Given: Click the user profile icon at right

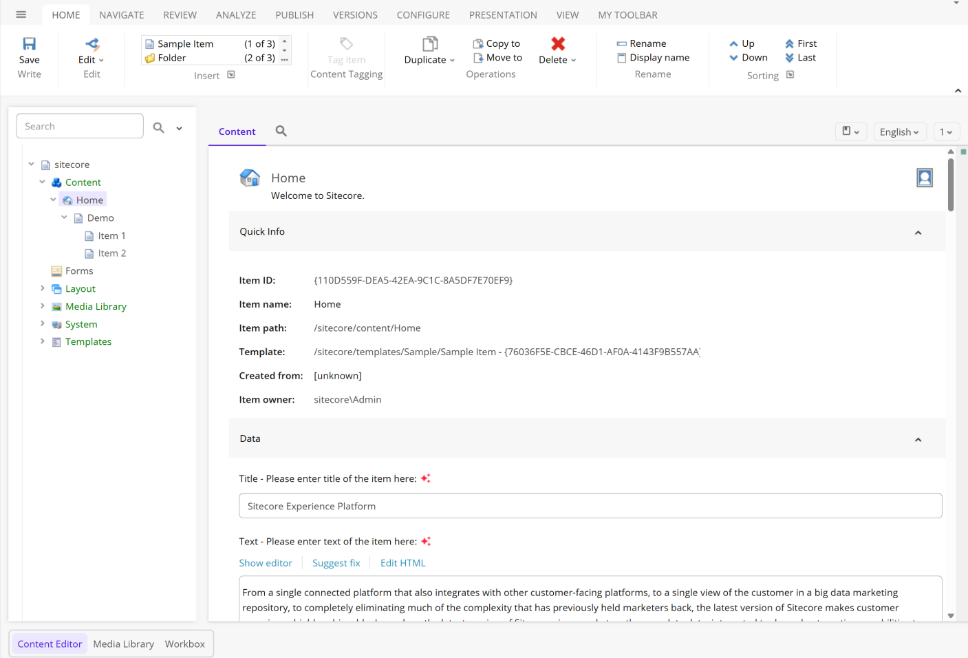Looking at the screenshot, I should click(x=925, y=178).
